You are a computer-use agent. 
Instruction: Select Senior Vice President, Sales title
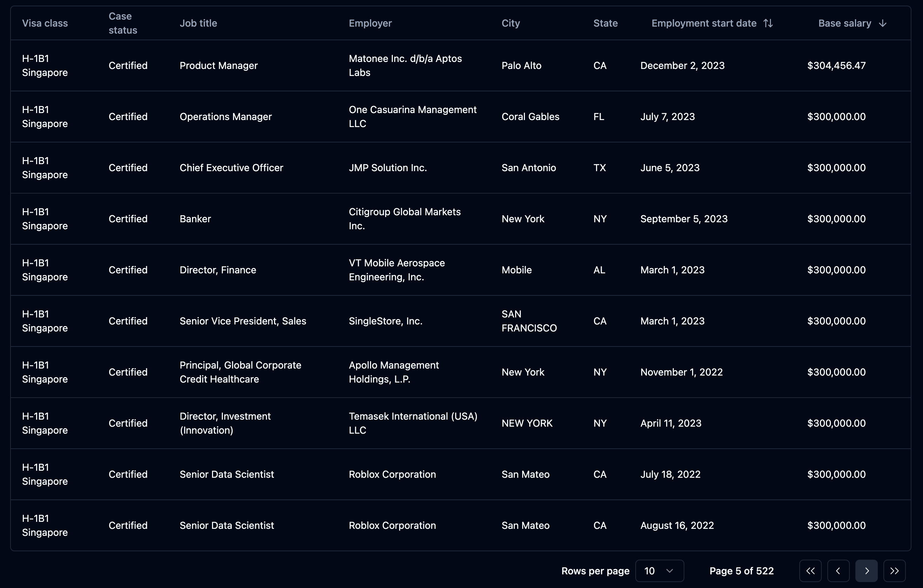point(242,321)
